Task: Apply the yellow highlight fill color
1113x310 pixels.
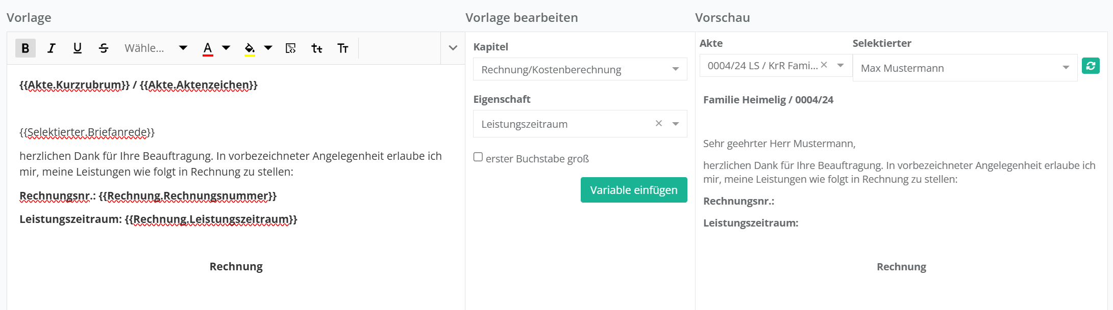Action: coord(250,48)
